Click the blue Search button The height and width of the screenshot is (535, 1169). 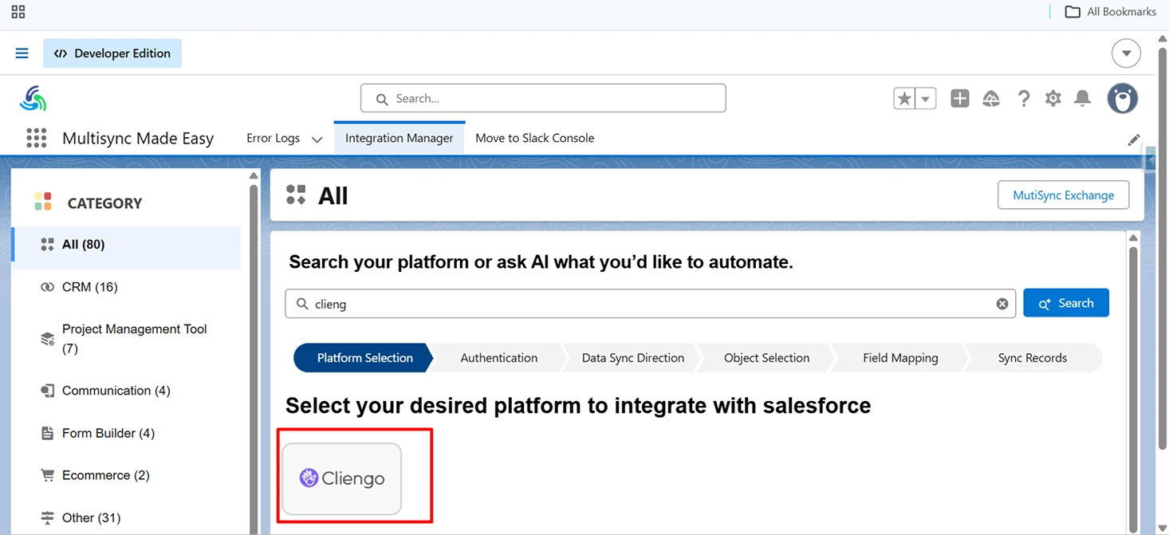tap(1066, 303)
